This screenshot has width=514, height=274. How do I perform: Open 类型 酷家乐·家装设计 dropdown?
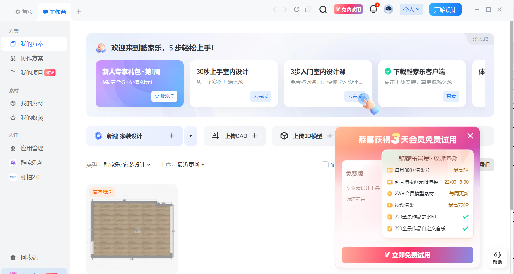[127, 165]
